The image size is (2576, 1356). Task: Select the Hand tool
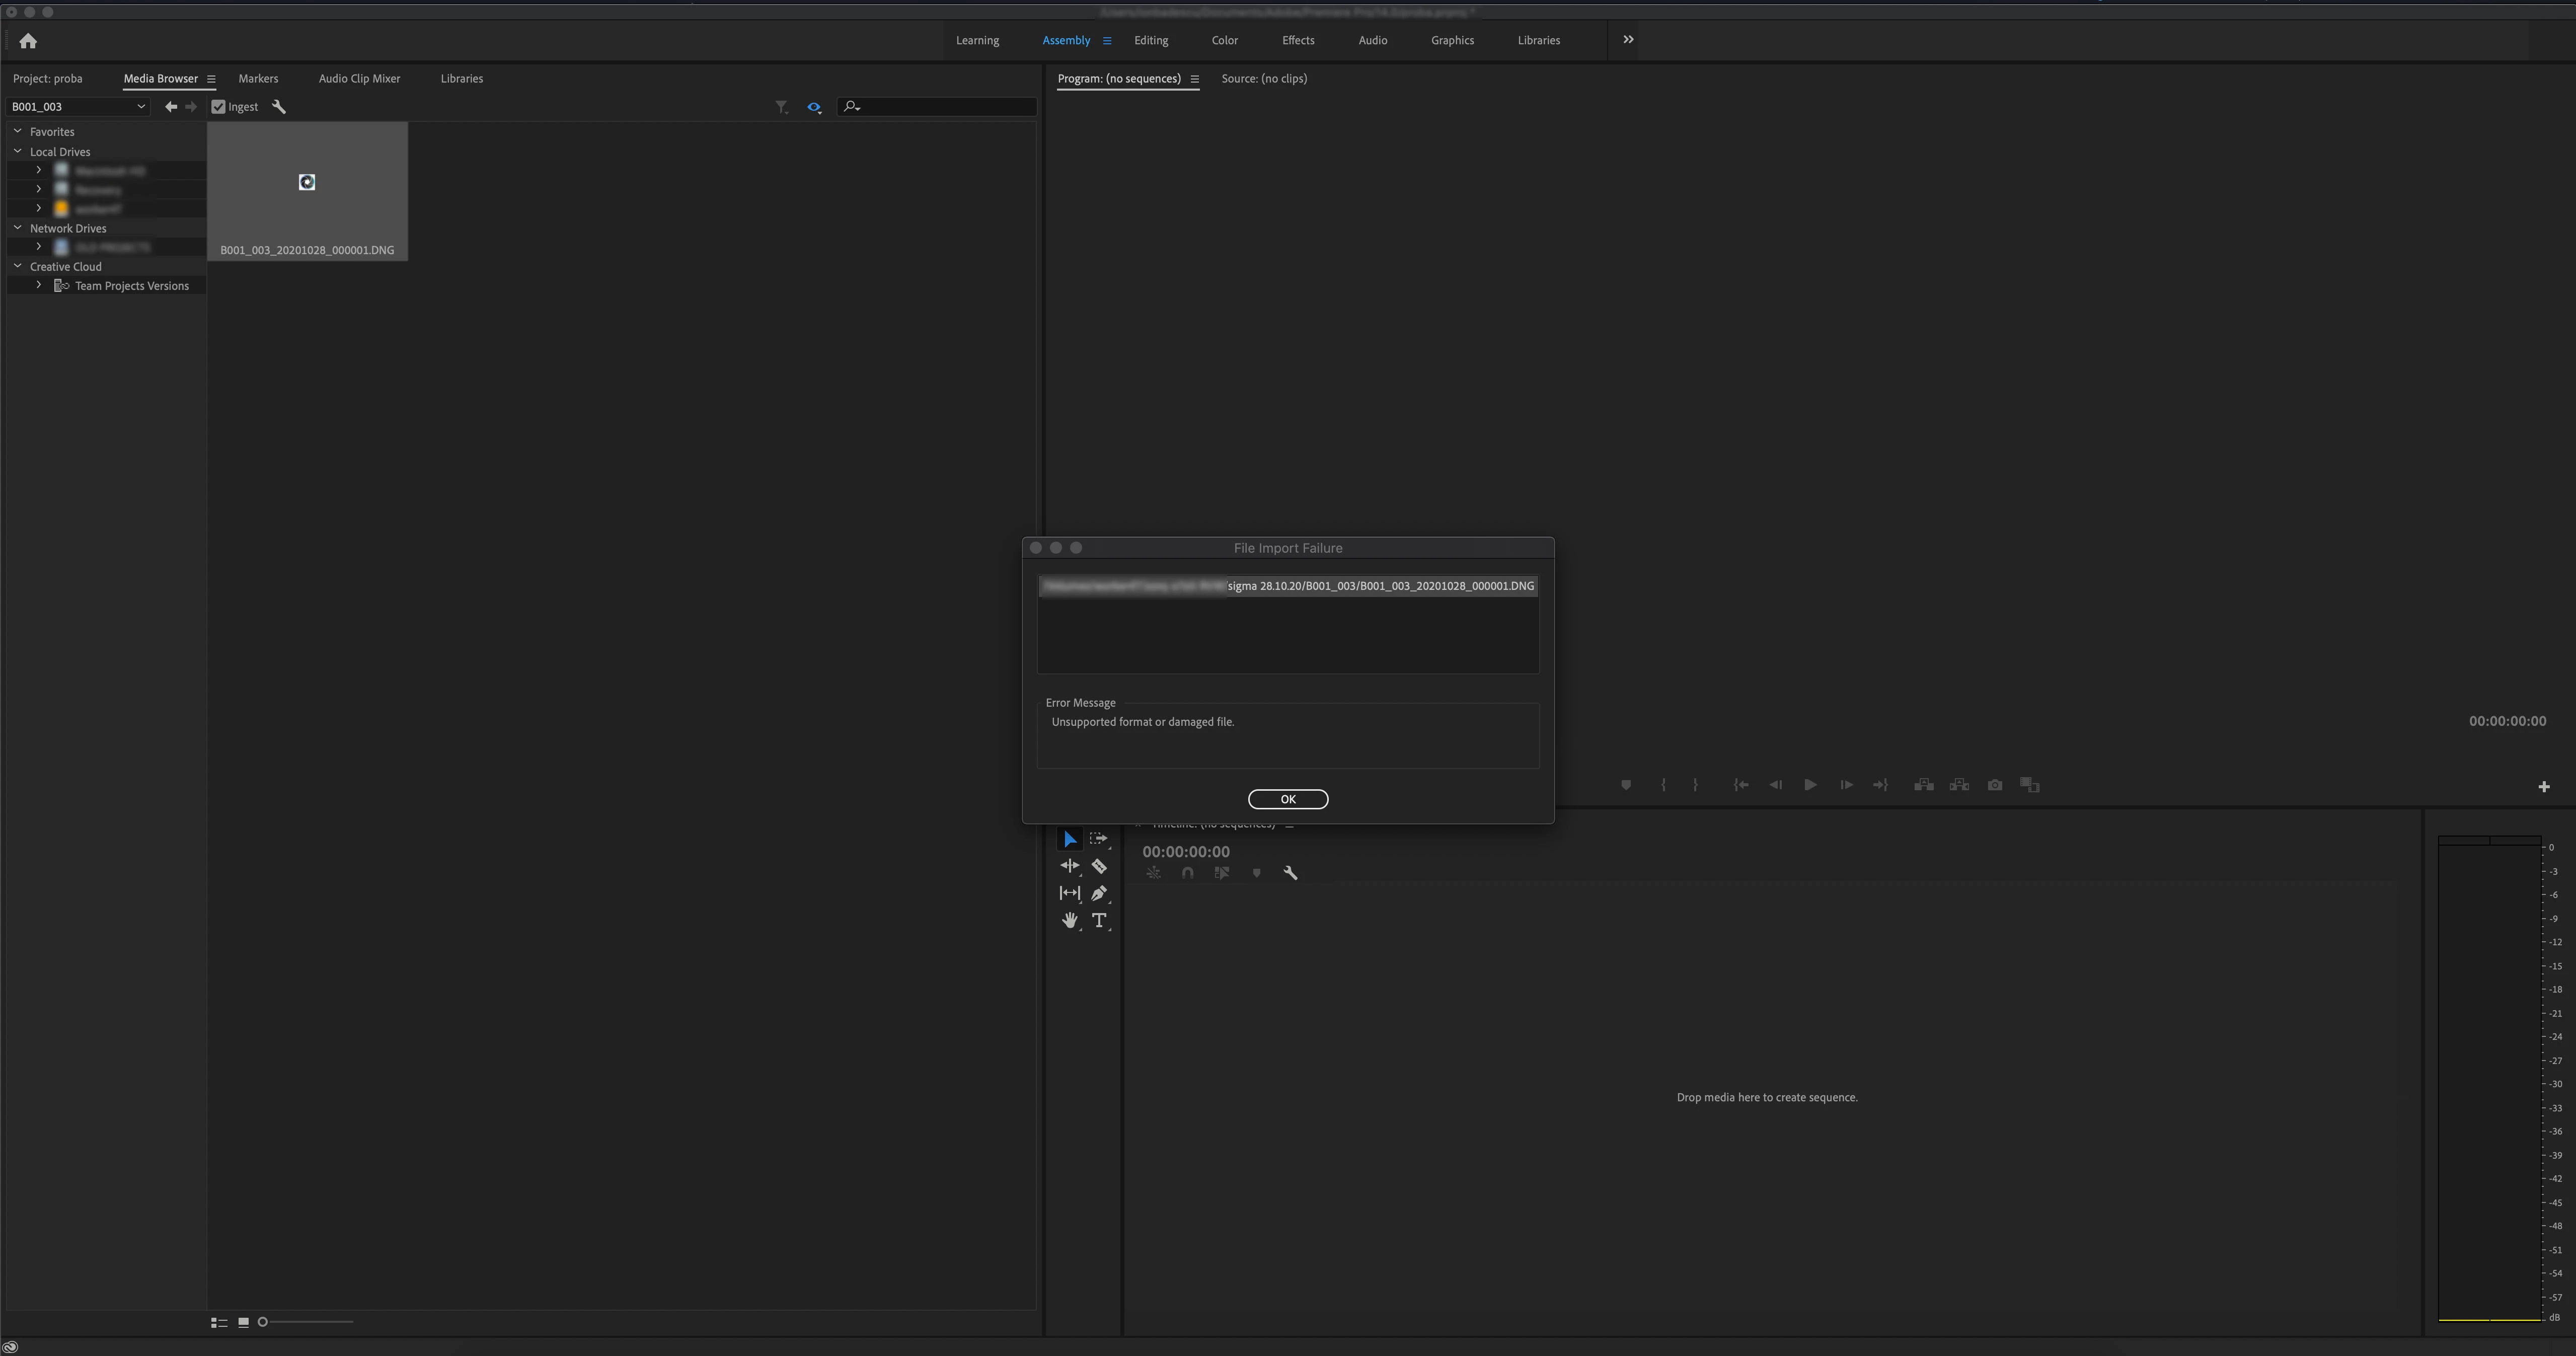pos(1069,921)
